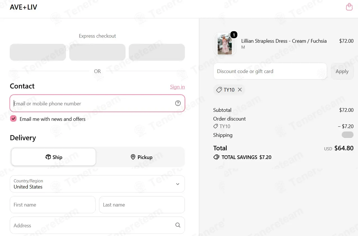Click the Shipping label

(223, 135)
